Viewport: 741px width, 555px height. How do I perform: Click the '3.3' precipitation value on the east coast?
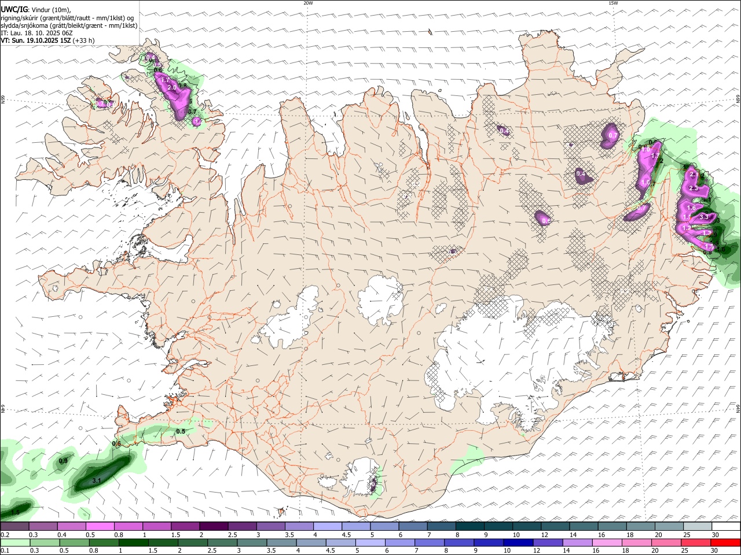tap(704, 217)
